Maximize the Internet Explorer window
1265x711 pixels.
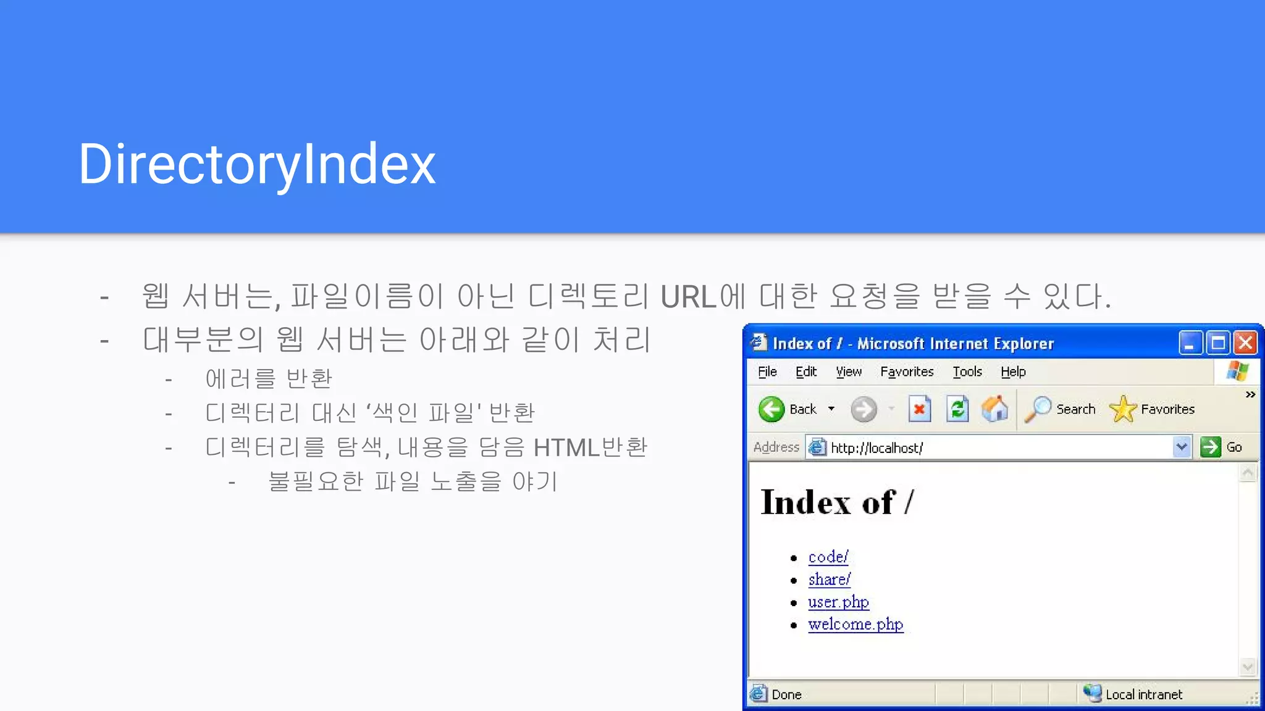tap(1218, 343)
